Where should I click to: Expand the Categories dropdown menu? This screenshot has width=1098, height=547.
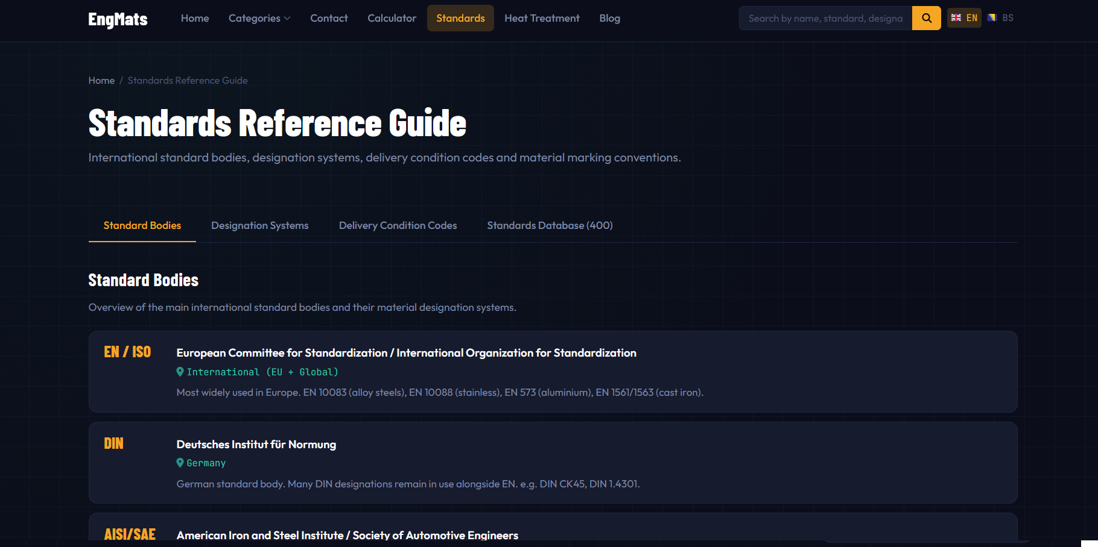[259, 18]
